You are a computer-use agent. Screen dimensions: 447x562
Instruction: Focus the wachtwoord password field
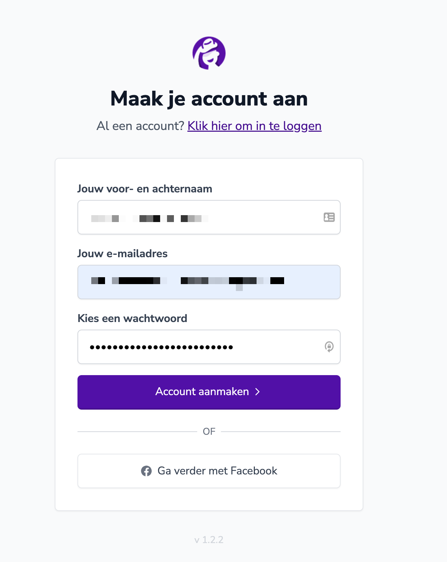pos(209,347)
